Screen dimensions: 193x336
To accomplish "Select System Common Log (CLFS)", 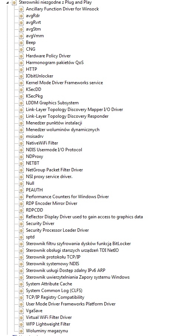I will 54,291.
